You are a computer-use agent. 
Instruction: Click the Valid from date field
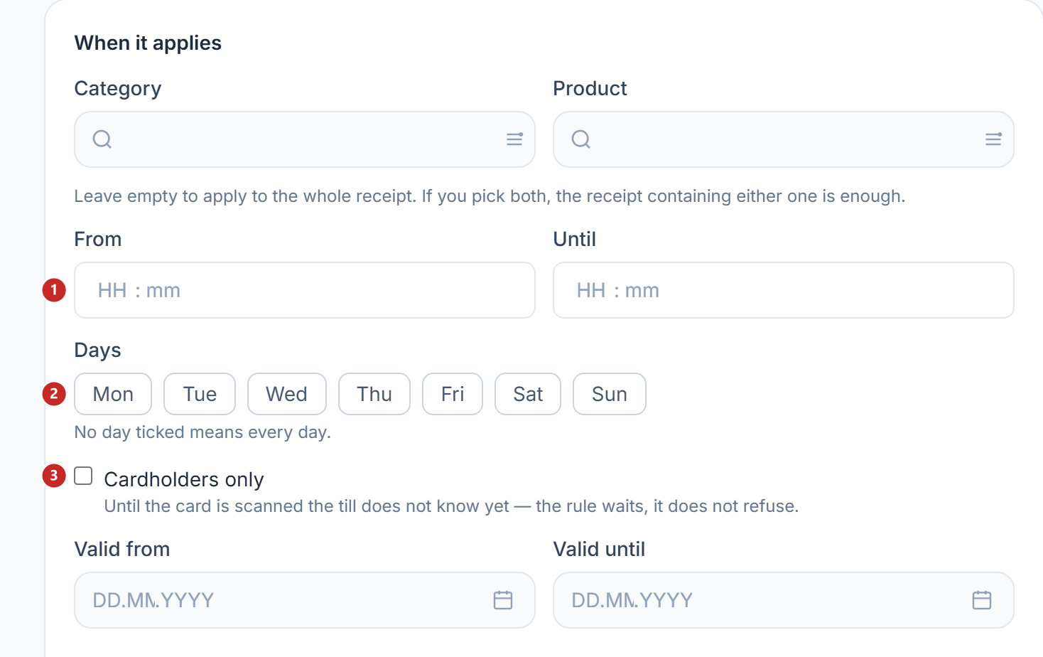(x=305, y=600)
